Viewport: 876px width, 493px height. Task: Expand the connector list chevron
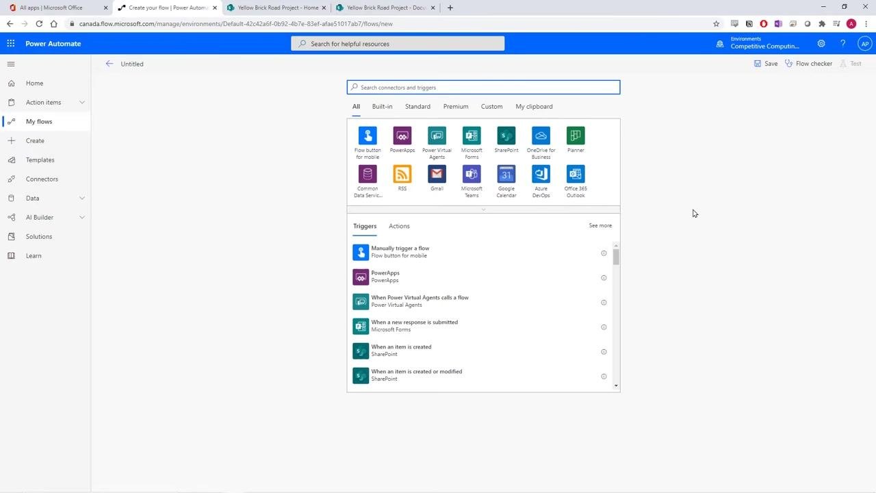(x=483, y=210)
